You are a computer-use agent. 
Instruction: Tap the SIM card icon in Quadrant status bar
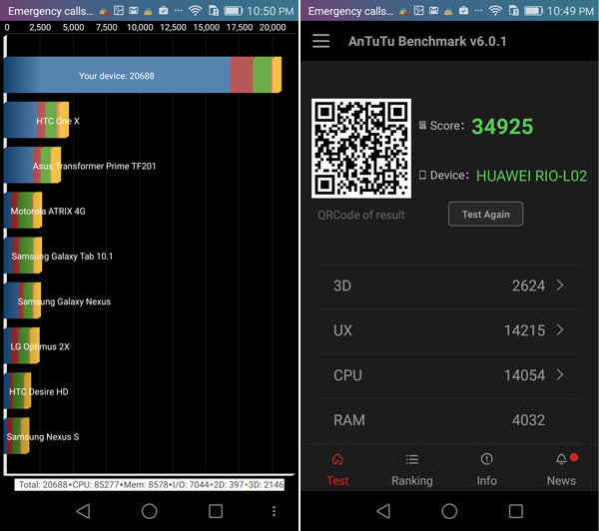[x=214, y=11]
